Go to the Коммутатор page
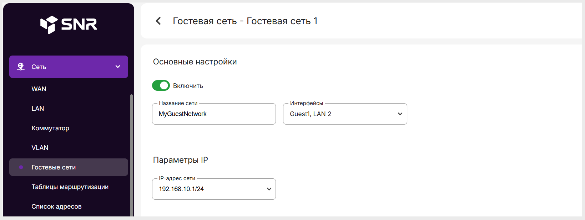Screen dimensions: 585x220 [50, 128]
